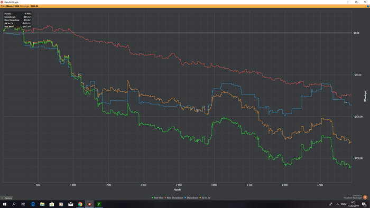Screen dimensions: 370x208
Task: Click the -$150,00 y-axis label
Action: coord(358,158)
